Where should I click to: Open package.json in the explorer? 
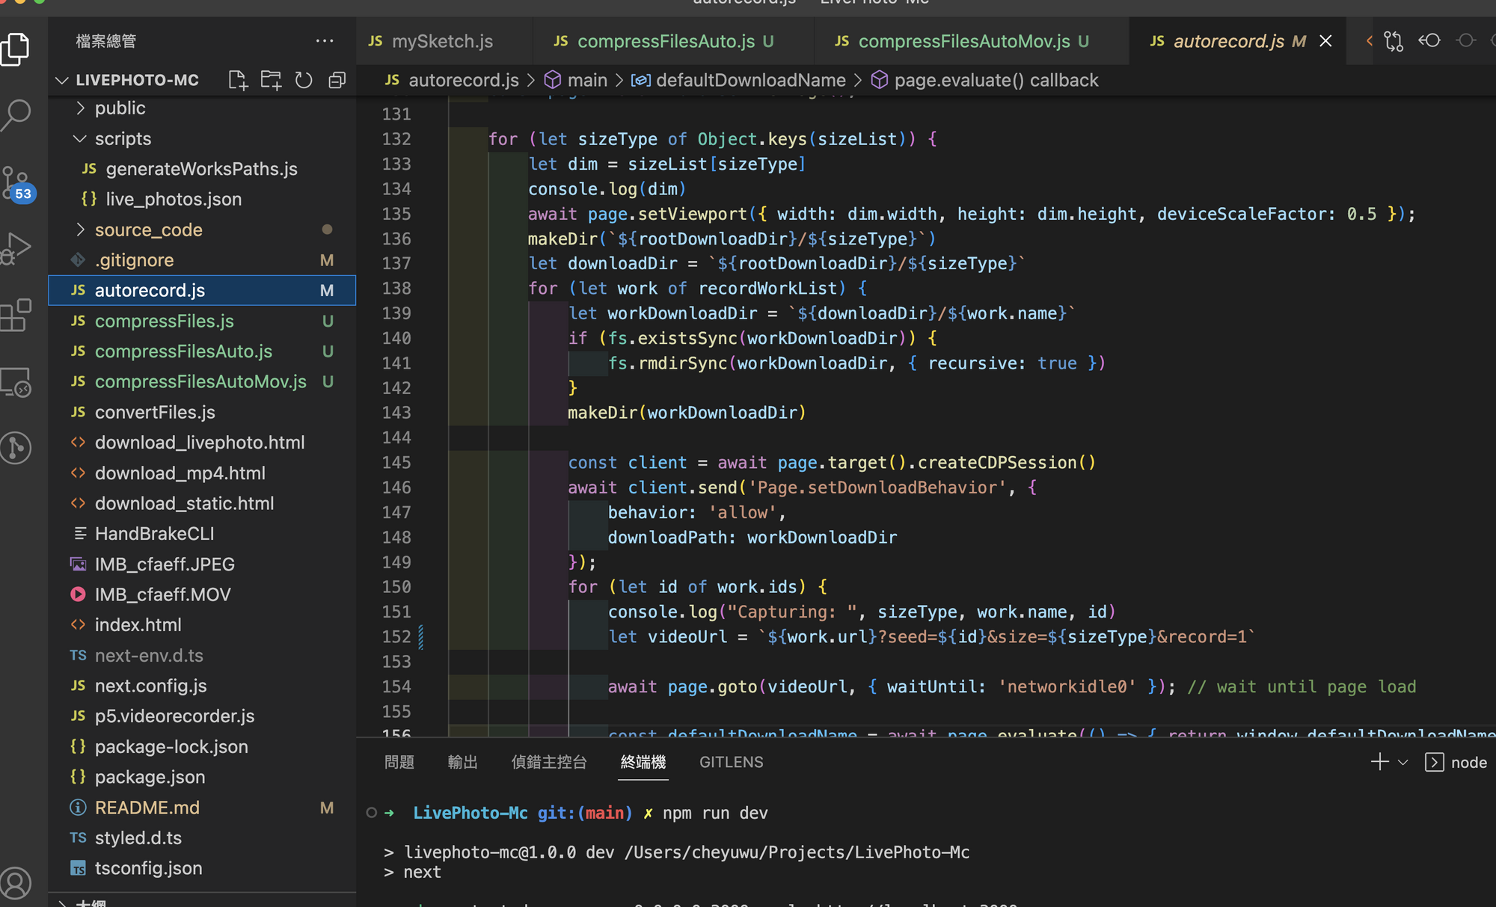[x=150, y=777]
